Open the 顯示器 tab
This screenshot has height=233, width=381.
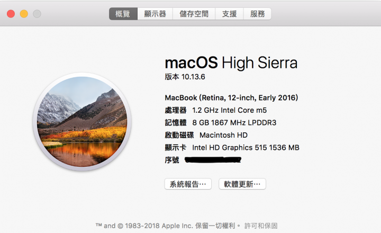coord(155,14)
